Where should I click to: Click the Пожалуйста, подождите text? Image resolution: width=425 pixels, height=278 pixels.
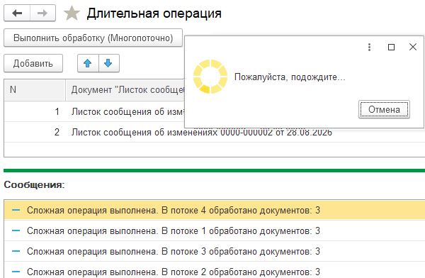(290, 77)
